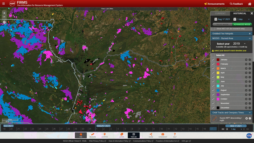Open the Select year 2019 dropdown

tap(239, 44)
